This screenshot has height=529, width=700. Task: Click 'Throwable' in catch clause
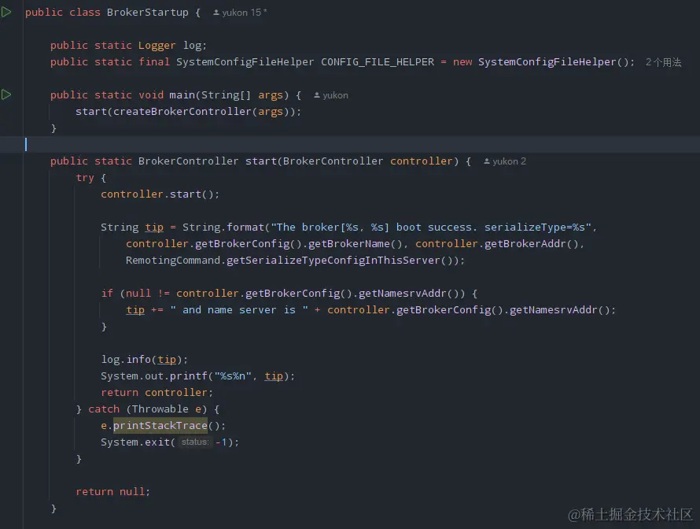point(160,409)
